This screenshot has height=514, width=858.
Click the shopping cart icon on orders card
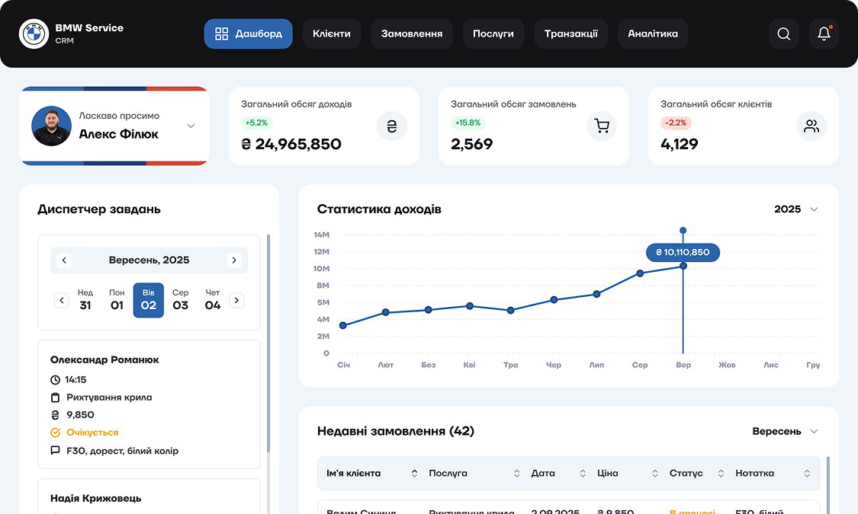click(x=602, y=126)
